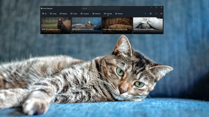
Task: Go to the Travel category tab
Action: [74, 14]
